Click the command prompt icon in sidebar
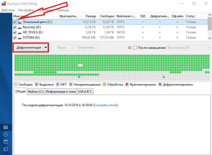The width and height of the screenshot is (212, 155). pyautogui.click(x=5, y=142)
